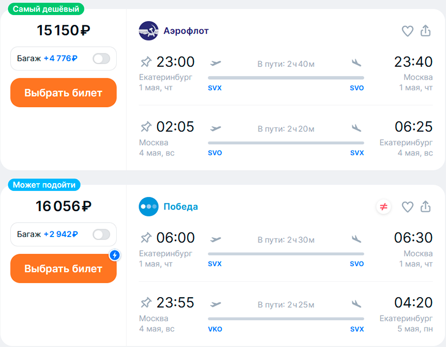Share the Pobeda ticket
The width and height of the screenshot is (446, 347).
pyautogui.click(x=426, y=206)
